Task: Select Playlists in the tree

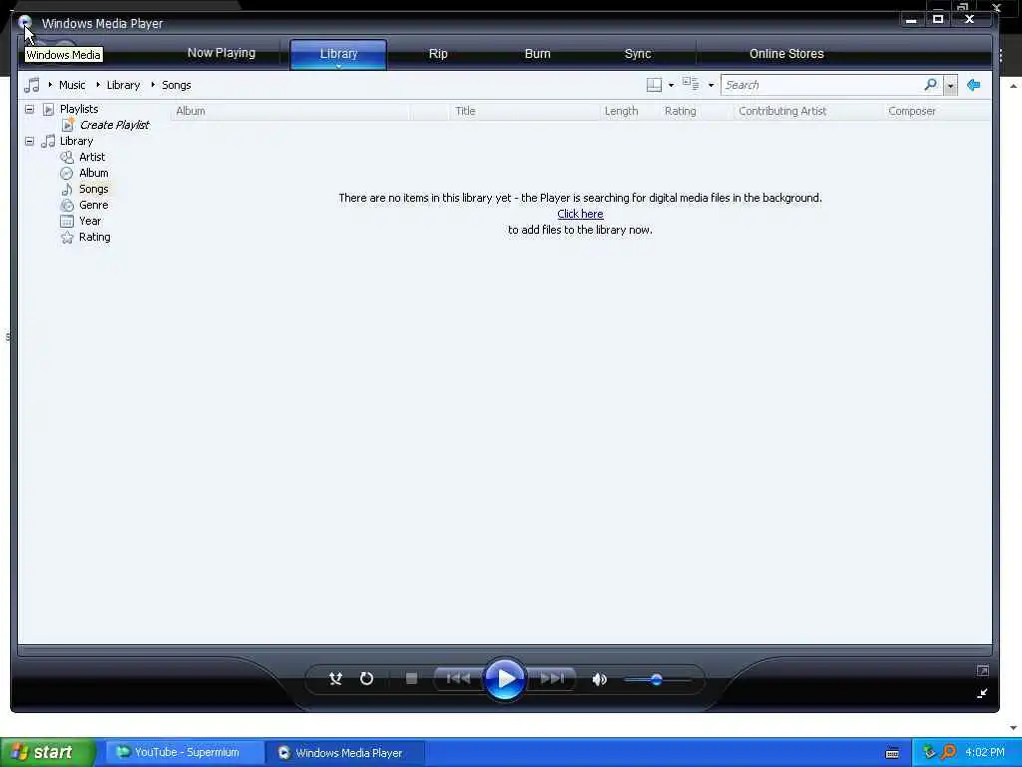Action: tap(79, 109)
